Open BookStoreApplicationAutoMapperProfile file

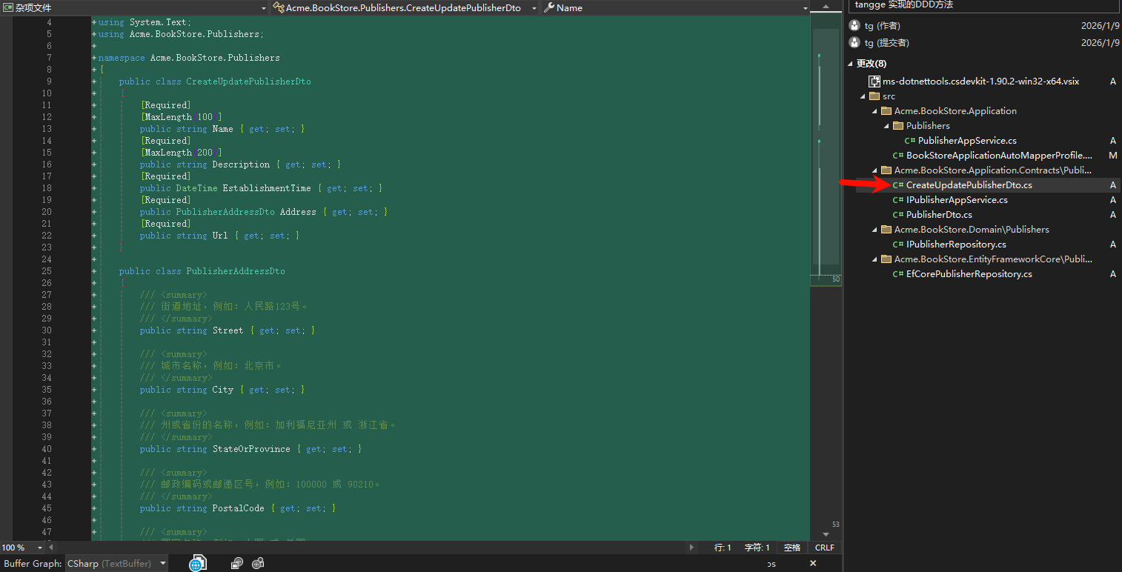999,156
